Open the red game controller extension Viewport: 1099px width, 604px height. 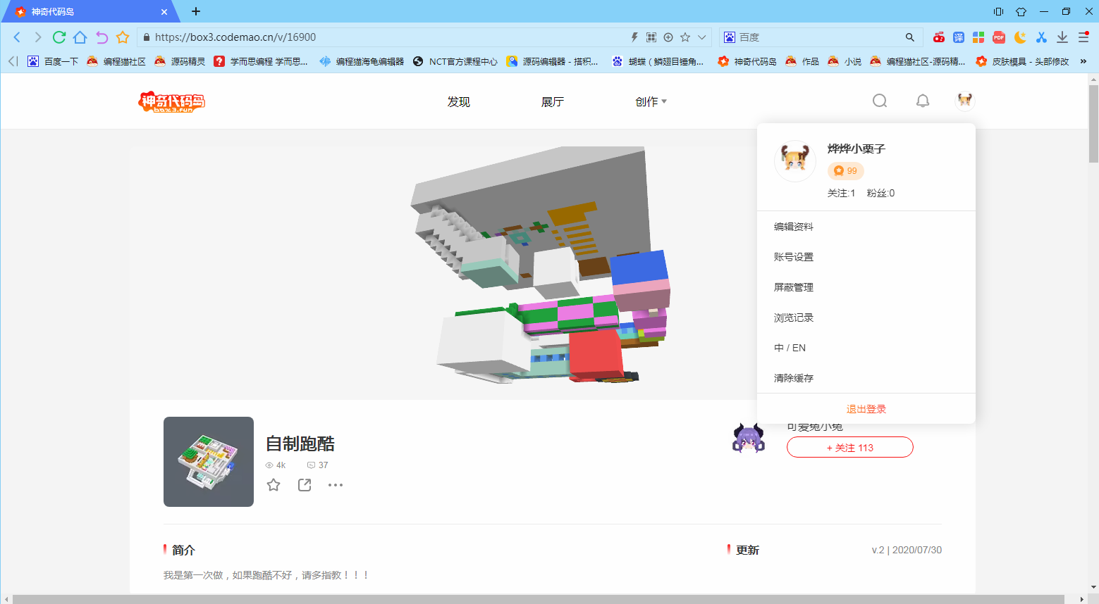click(939, 37)
